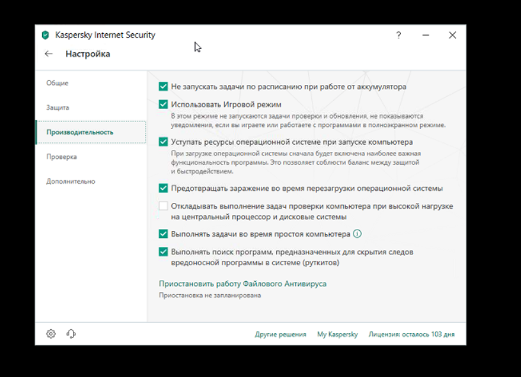Click the description starting 'При загрузке операционной системы'
This screenshot has width=521, height=377.
(x=296, y=163)
